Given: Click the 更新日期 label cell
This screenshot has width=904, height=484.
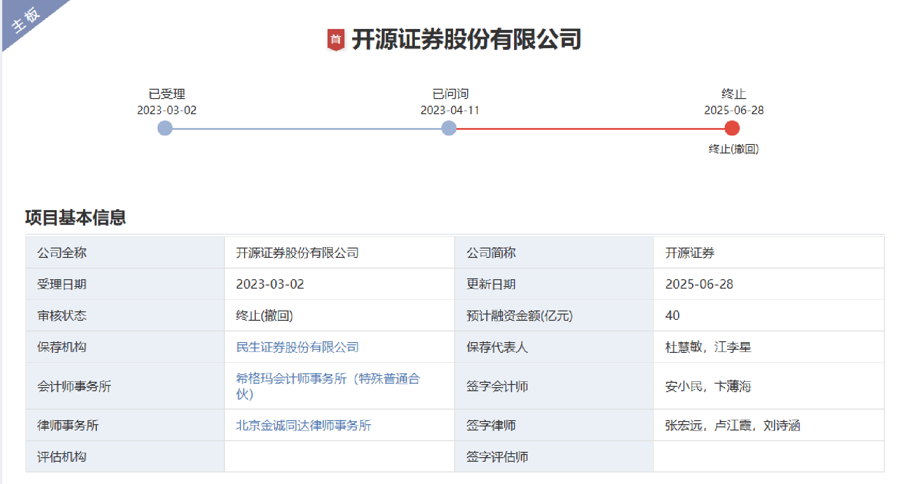Looking at the screenshot, I should point(554,284).
